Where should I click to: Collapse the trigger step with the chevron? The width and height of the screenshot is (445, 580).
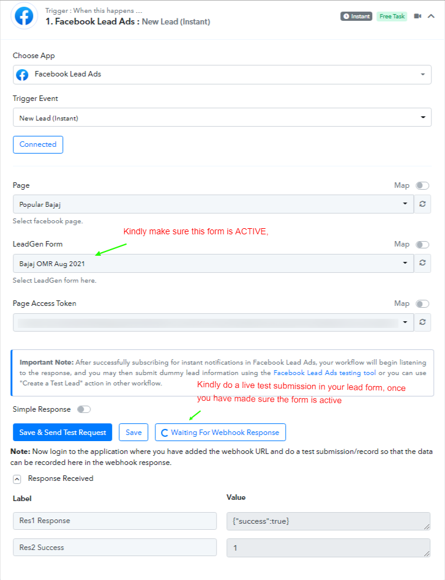[432, 17]
